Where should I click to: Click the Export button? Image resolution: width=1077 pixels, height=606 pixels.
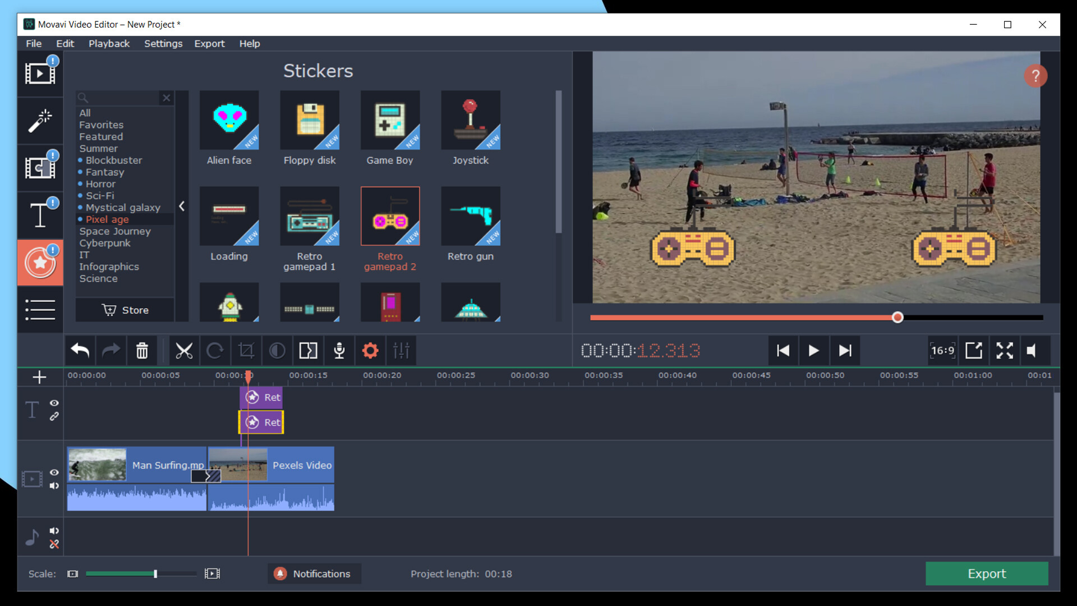coord(986,573)
